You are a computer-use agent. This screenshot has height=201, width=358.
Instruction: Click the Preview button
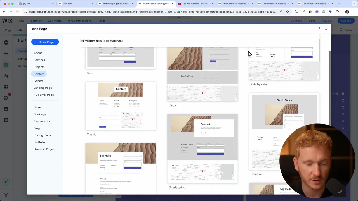(x=326, y=21)
